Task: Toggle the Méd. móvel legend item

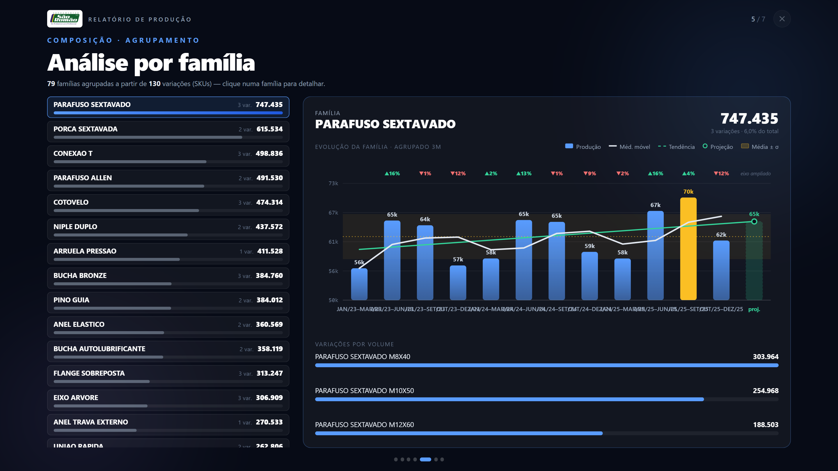Action: [629, 147]
